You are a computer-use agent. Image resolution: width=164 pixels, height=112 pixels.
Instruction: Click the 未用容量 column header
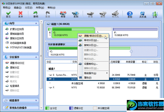pos(128,62)
